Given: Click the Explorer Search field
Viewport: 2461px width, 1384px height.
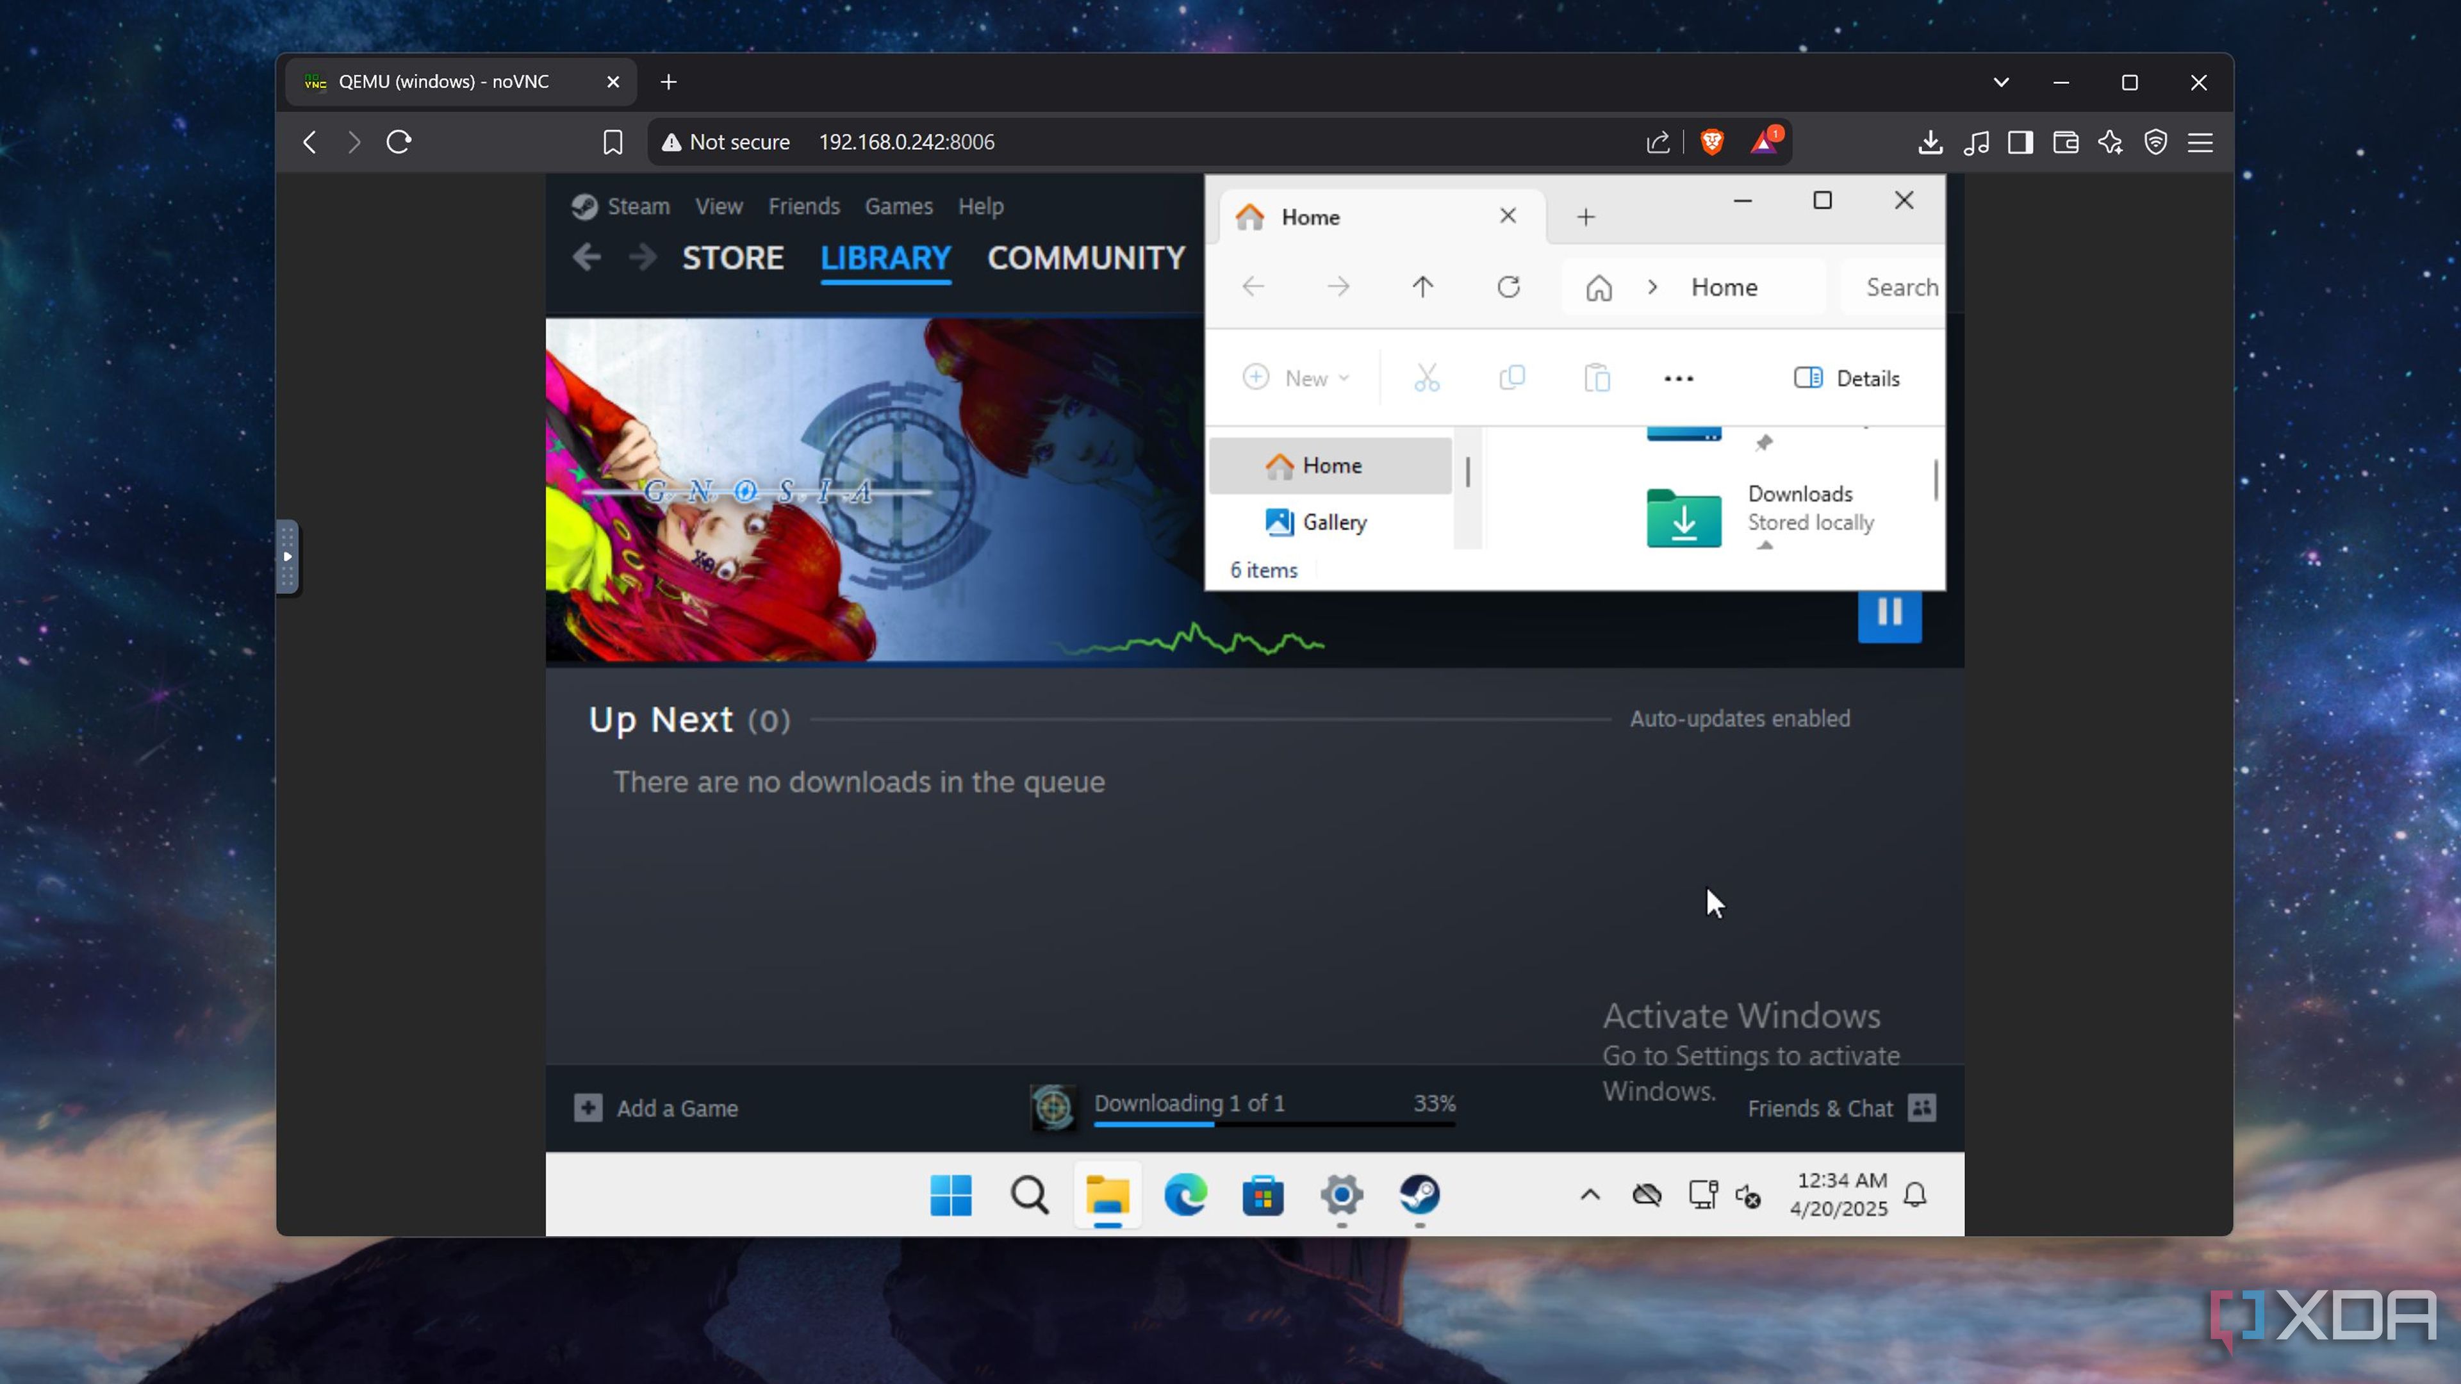Looking at the screenshot, I should (1899, 288).
